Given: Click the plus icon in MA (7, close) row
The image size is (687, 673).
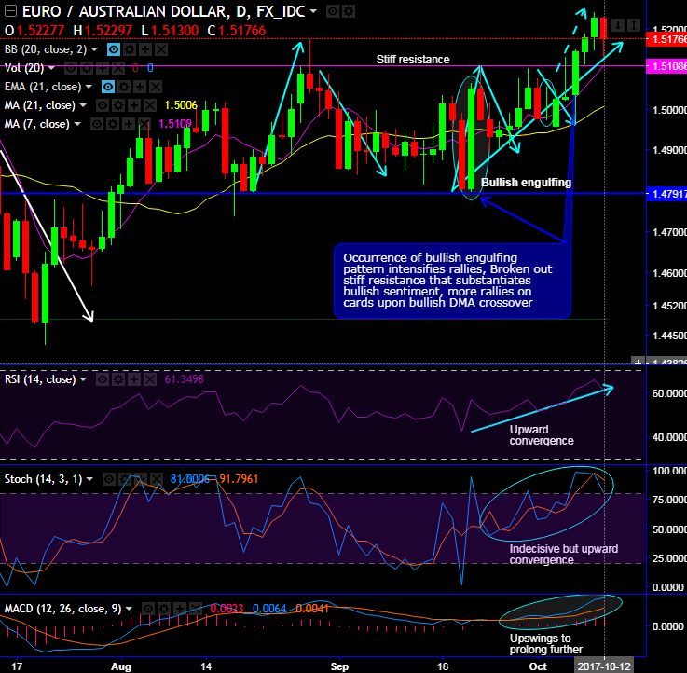Looking at the screenshot, I should [x=129, y=124].
